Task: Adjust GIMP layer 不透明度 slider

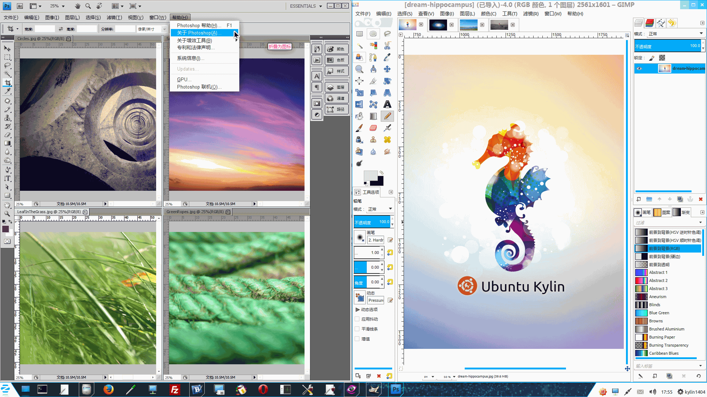Action: coord(668,46)
